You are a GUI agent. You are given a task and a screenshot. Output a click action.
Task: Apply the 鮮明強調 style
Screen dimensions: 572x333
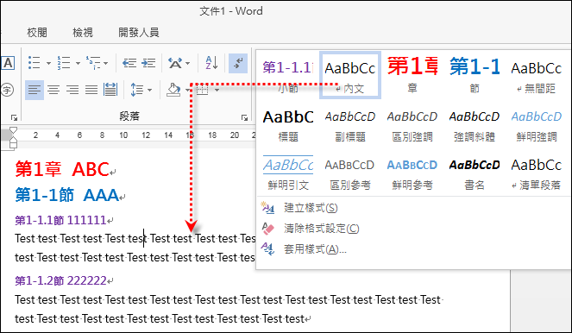click(x=537, y=125)
